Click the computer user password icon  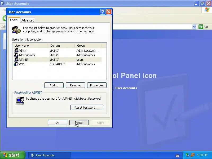[20, 101]
